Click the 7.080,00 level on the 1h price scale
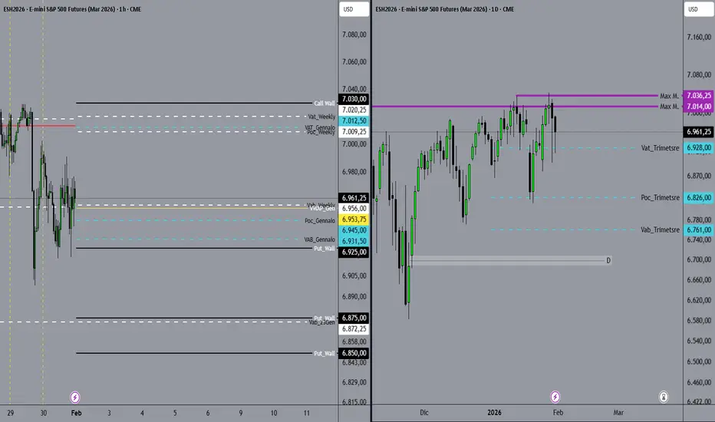The width and height of the screenshot is (715, 422). pyautogui.click(x=354, y=35)
